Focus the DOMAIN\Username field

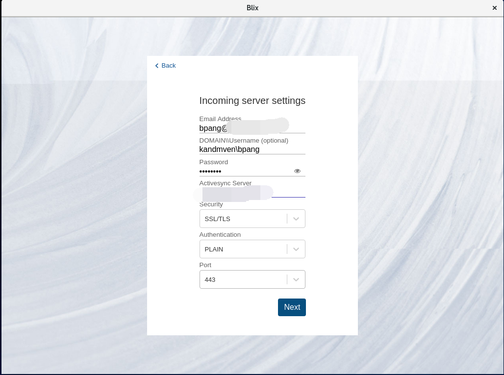[x=252, y=150]
